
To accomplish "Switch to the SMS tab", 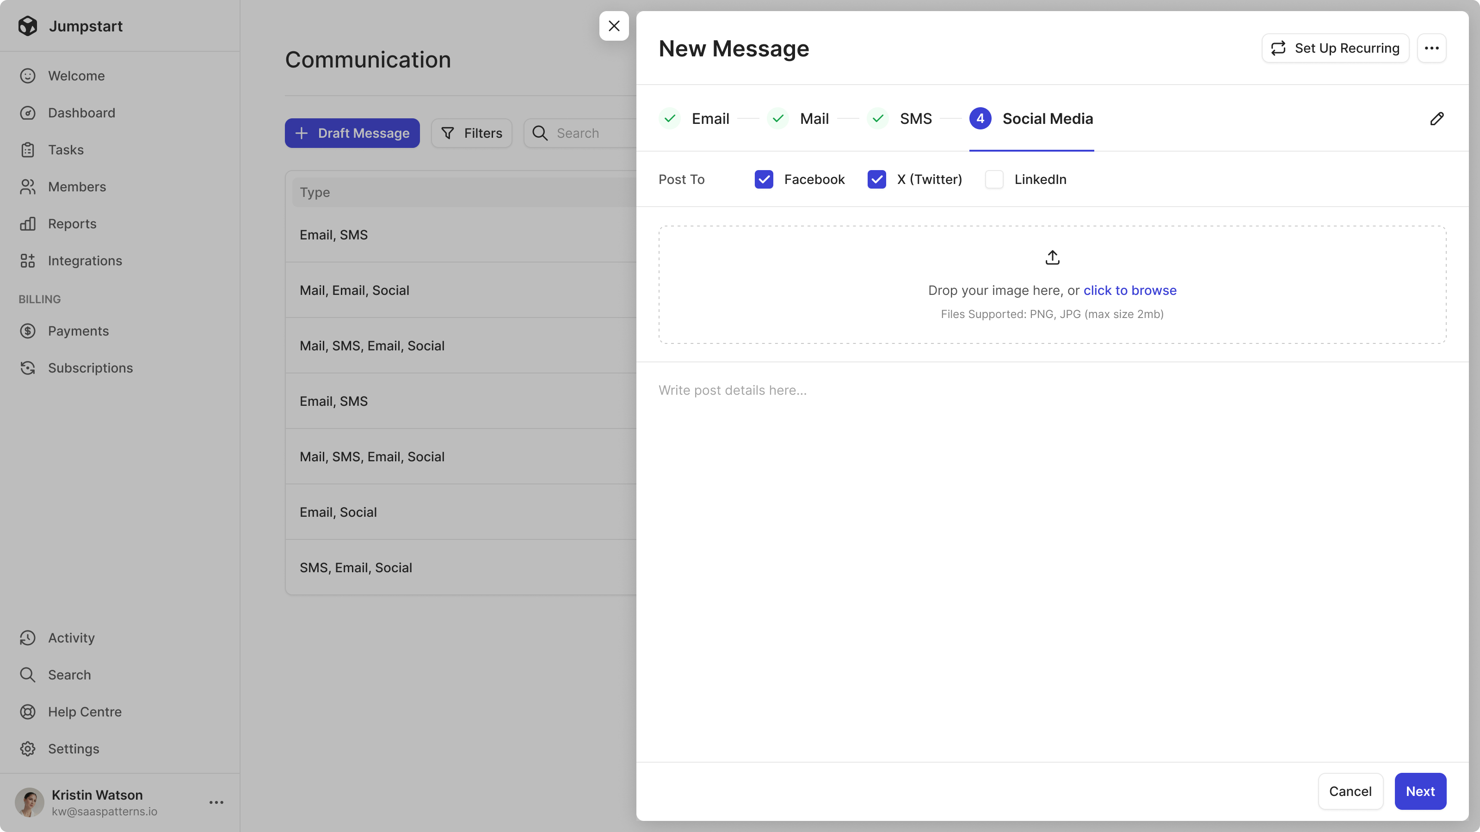I will pos(916,118).
